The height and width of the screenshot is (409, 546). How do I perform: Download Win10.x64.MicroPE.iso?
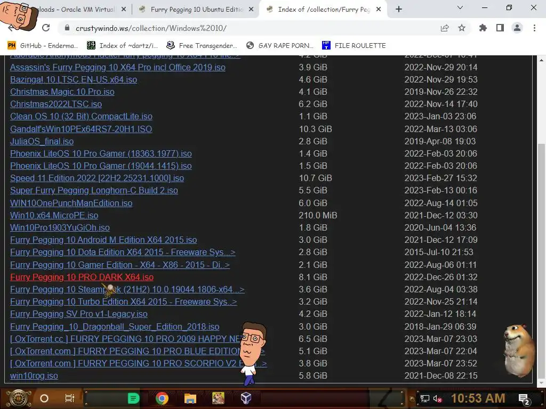tap(54, 215)
